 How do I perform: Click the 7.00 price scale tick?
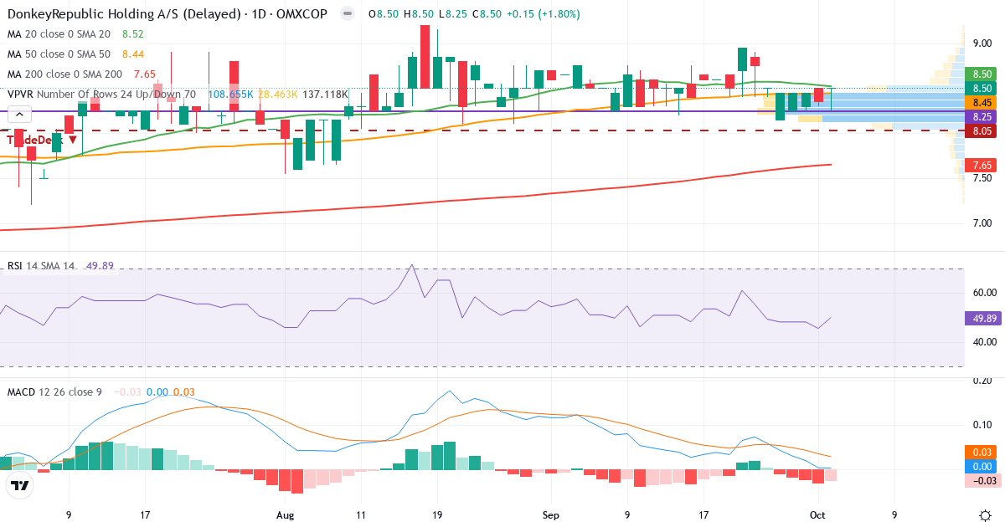point(982,223)
